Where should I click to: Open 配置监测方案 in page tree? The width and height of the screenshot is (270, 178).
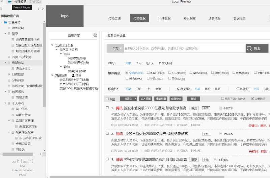pyautogui.click(x=28, y=126)
